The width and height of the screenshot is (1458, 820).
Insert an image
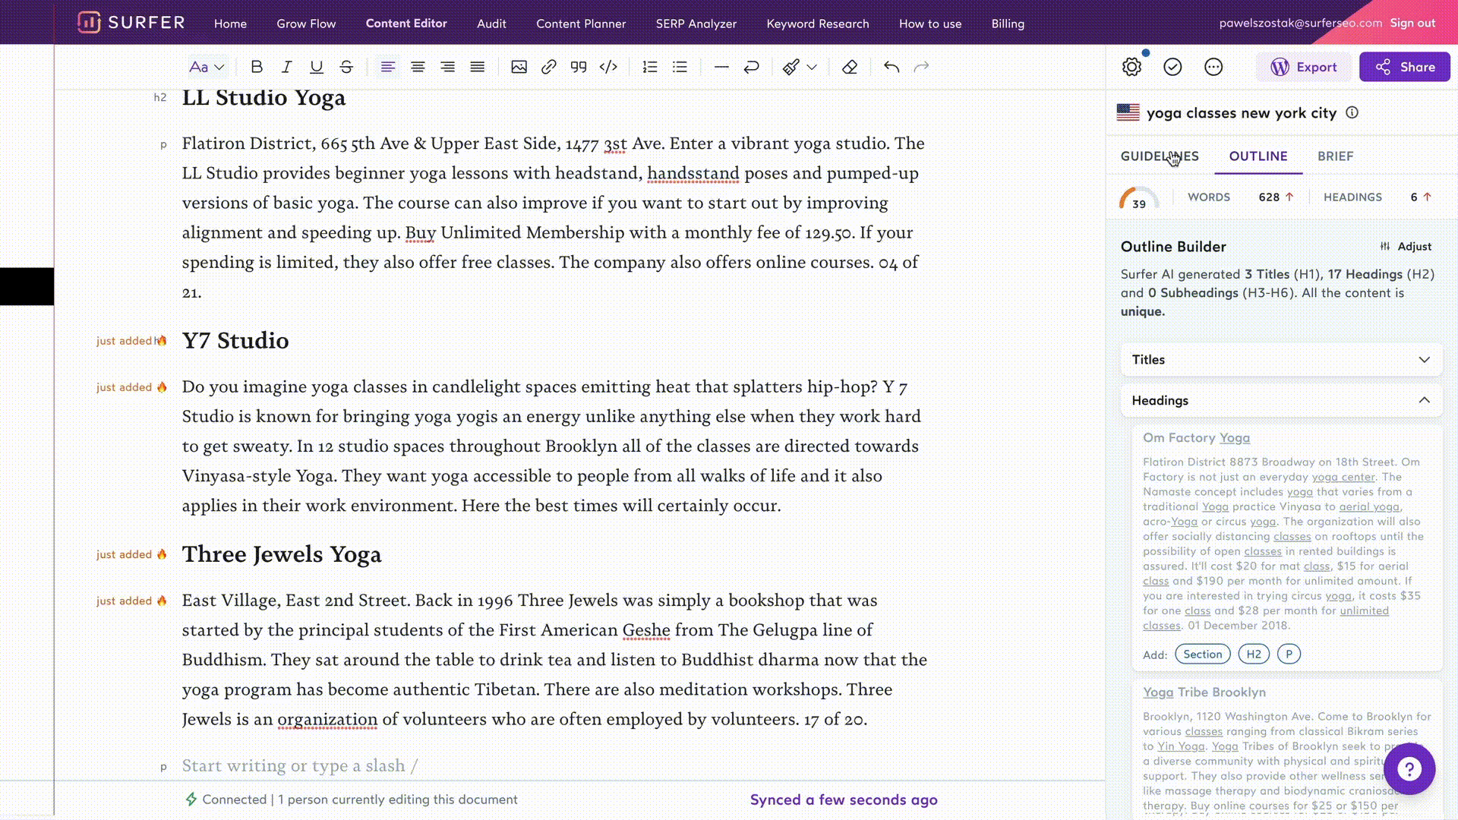click(x=519, y=67)
